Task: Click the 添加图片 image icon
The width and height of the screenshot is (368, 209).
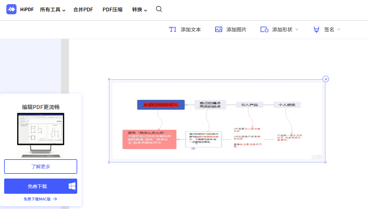Action: coord(218,29)
